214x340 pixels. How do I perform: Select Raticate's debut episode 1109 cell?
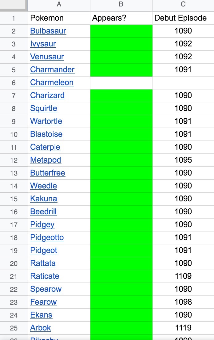183,276
